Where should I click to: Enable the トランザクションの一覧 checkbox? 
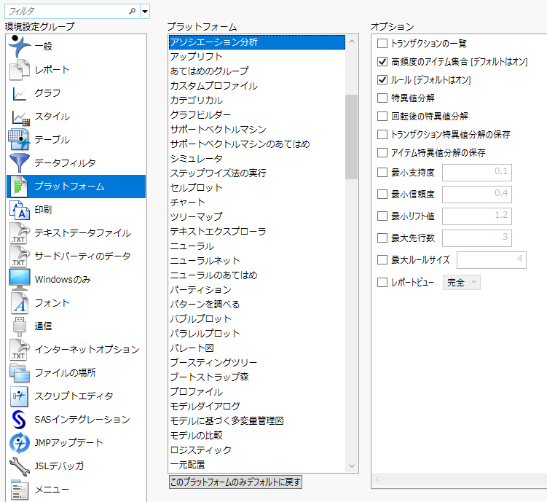[x=382, y=44]
